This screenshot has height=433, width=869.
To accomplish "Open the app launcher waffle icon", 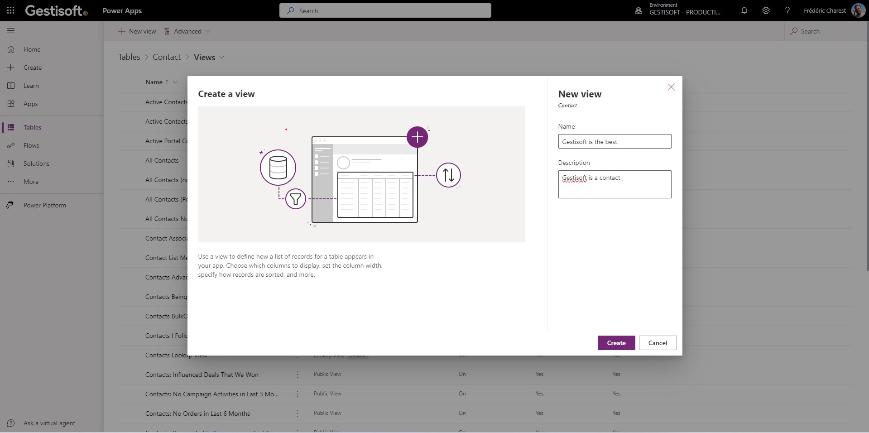I will coord(11,10).
